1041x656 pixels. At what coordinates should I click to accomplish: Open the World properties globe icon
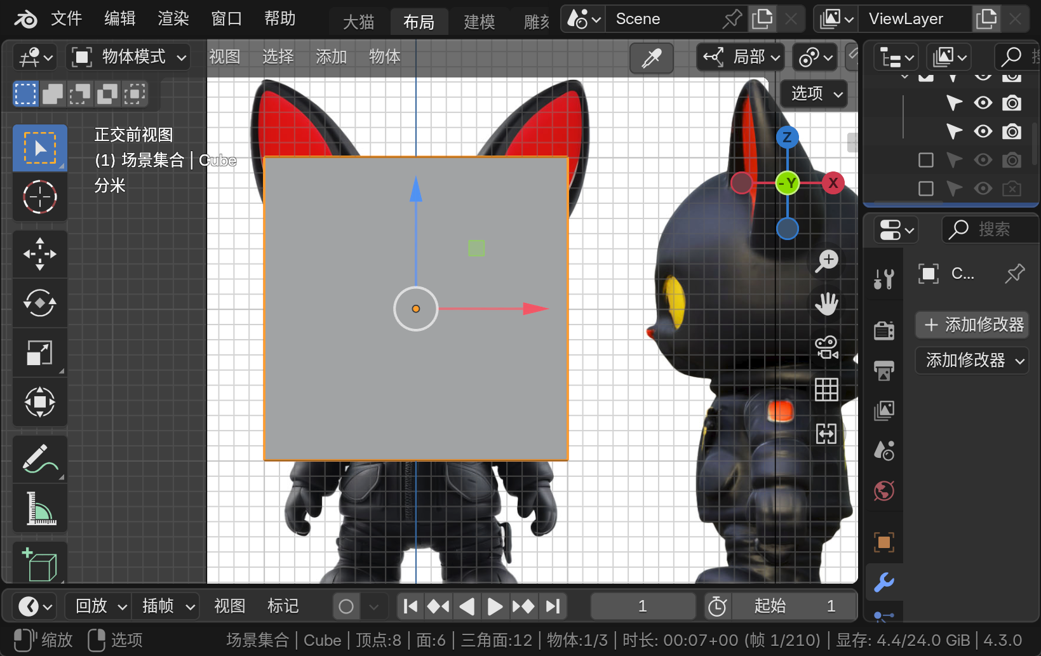(884, 491)
